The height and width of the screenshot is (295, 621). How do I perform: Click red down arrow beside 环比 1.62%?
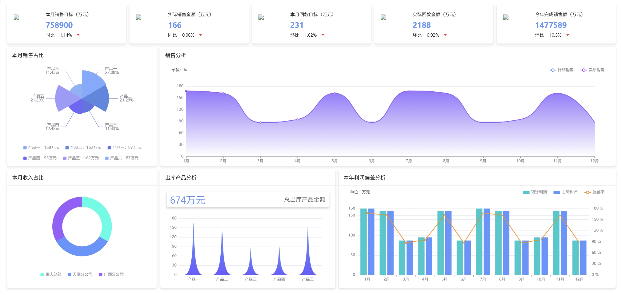[x=323, y=35]
